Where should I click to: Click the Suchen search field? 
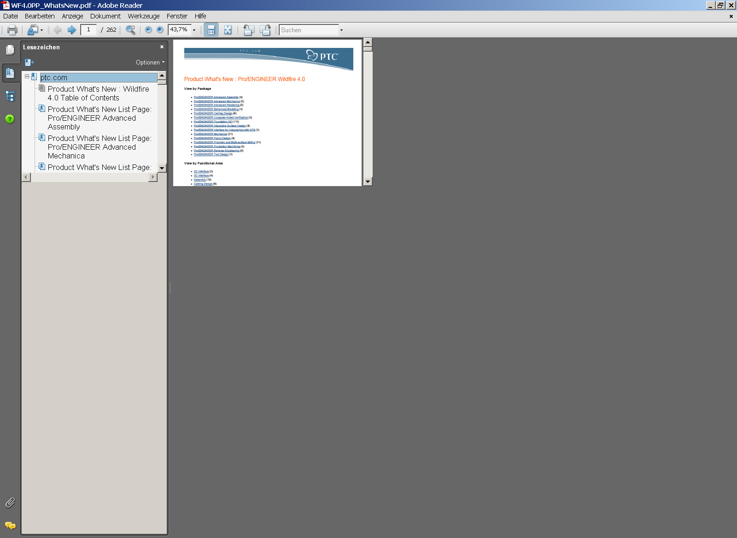(x=309, y=30)
